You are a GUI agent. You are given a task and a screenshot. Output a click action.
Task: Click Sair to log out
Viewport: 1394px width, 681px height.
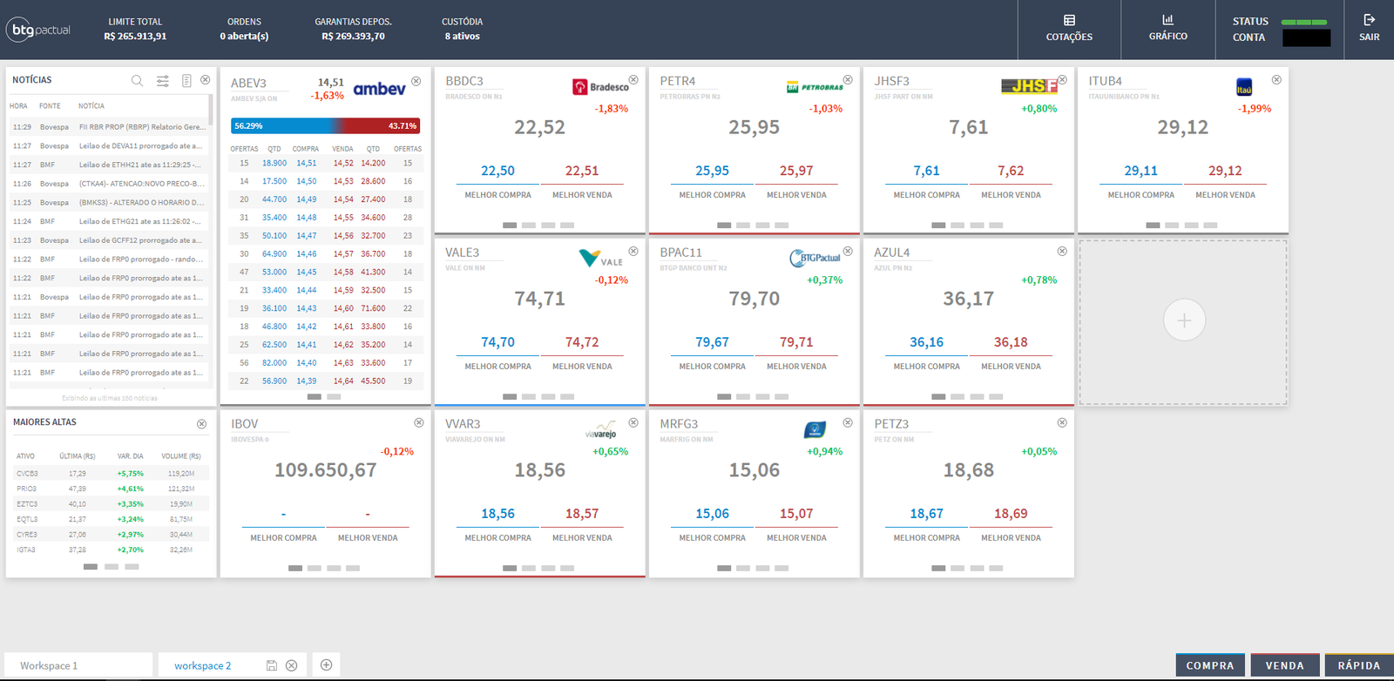1369,29
